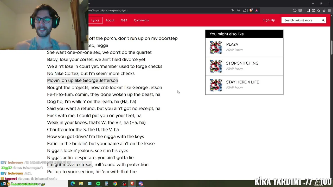The width and height of the screenshot is (333, 187).
Task: Open File Explorer from taskbar
Action: tap(81, 184)
